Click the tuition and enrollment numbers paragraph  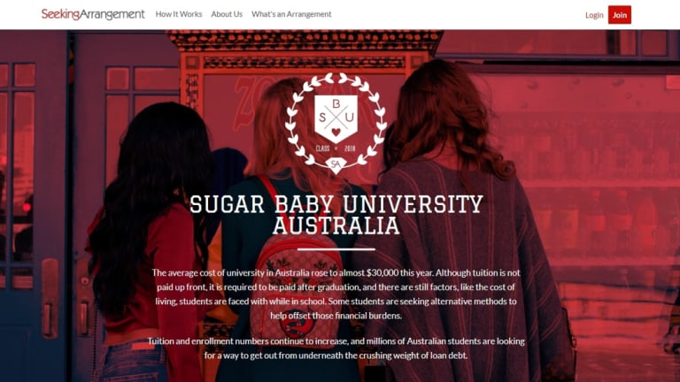coord(336,348)
